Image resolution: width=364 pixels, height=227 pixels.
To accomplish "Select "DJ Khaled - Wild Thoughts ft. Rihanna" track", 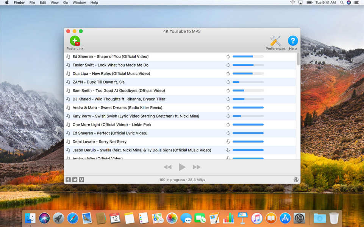I will pos(119,99).
